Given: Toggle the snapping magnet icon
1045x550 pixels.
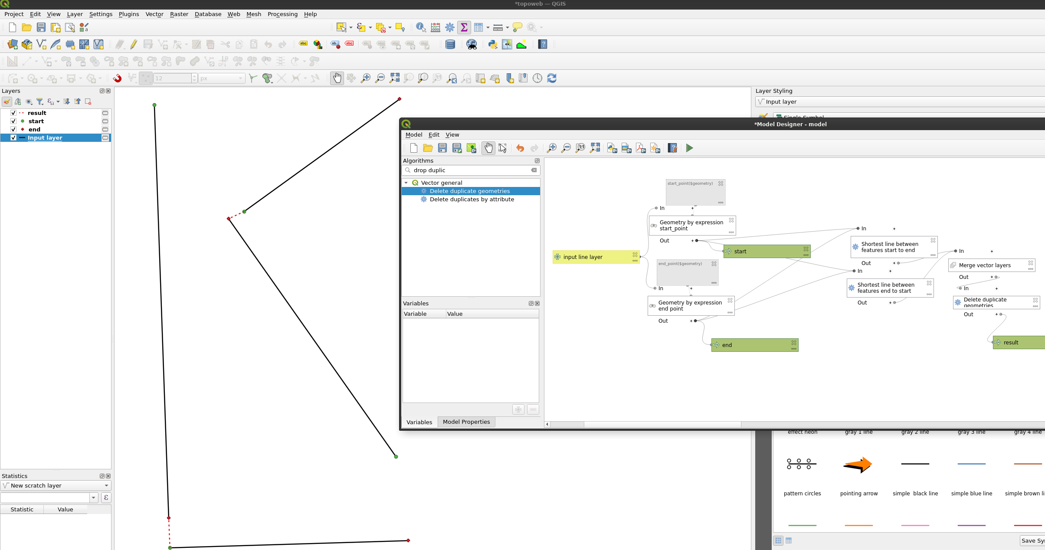Looking at the screenshot, I should [x=117, y=78].
